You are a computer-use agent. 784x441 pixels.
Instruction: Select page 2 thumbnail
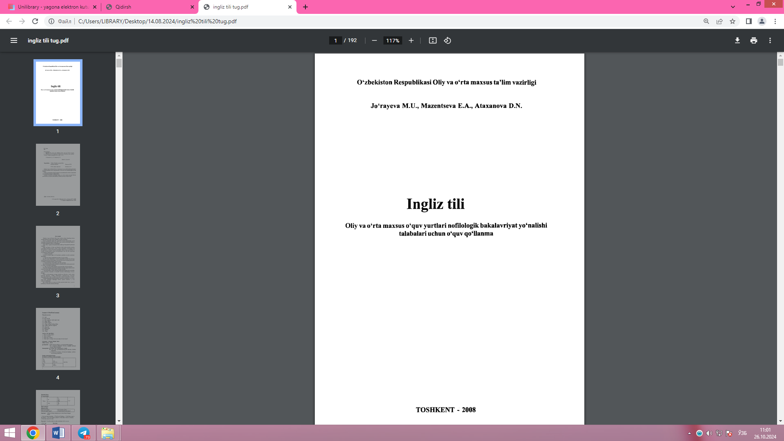[58, 175]
